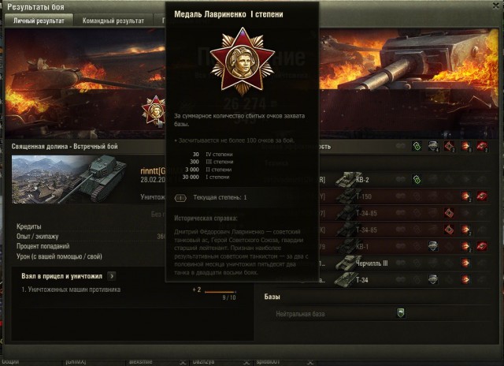
Task: Click the green base capture icon beside Нейтральная база
Action: [x=401, y=313]
